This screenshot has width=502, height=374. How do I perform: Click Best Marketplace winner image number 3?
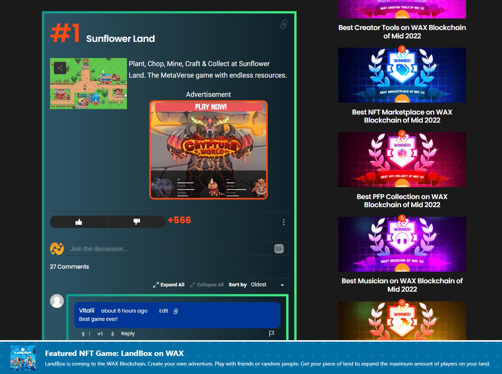402,75
